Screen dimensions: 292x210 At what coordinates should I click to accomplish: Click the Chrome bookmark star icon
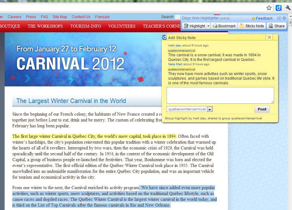269,8
